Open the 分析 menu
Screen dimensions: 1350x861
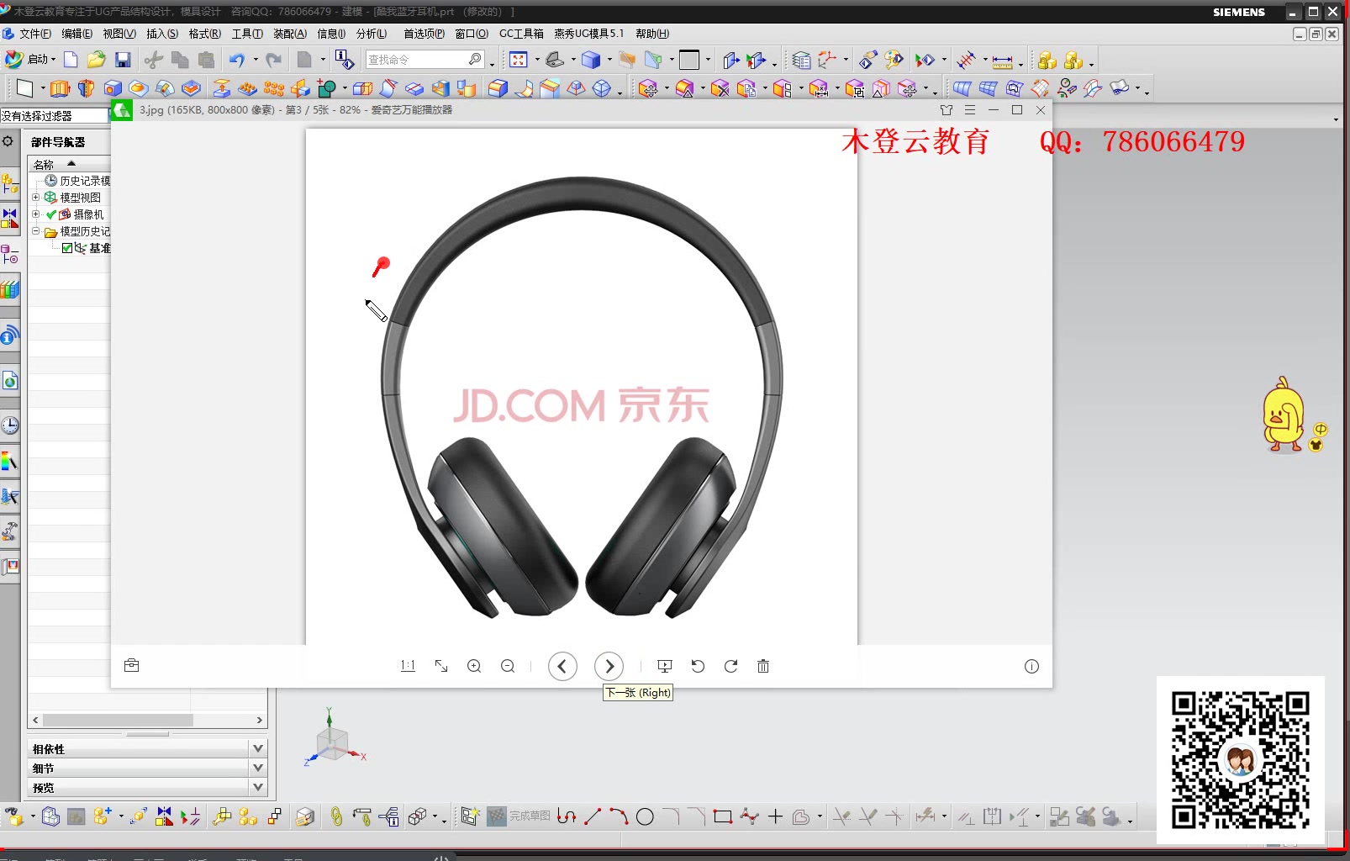[x=372, y=34]
